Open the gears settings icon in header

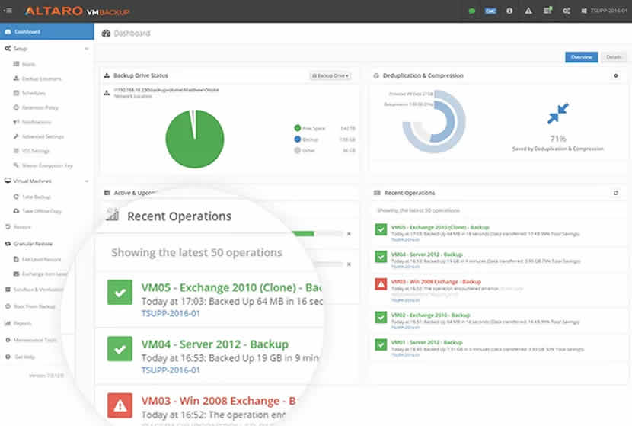567,11
